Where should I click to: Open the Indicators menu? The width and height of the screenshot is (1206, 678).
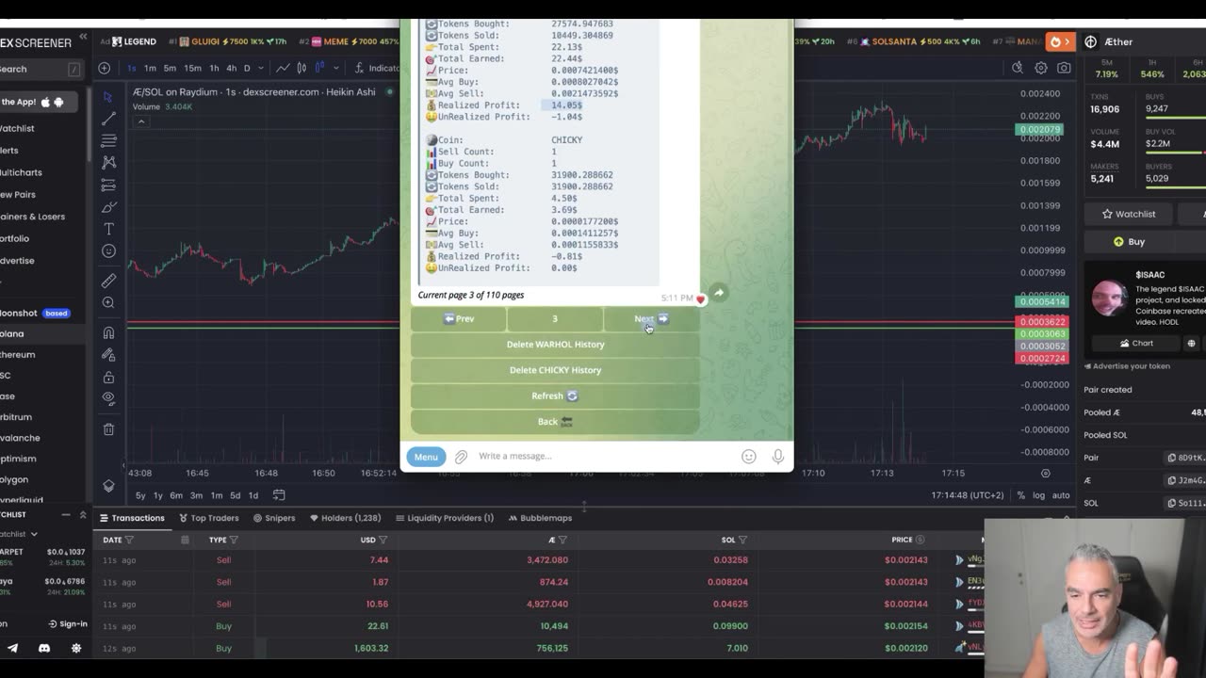pyautogui.click(x=377, y=68)
